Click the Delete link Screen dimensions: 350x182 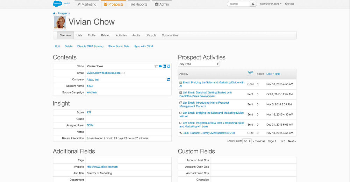[69, 47]
